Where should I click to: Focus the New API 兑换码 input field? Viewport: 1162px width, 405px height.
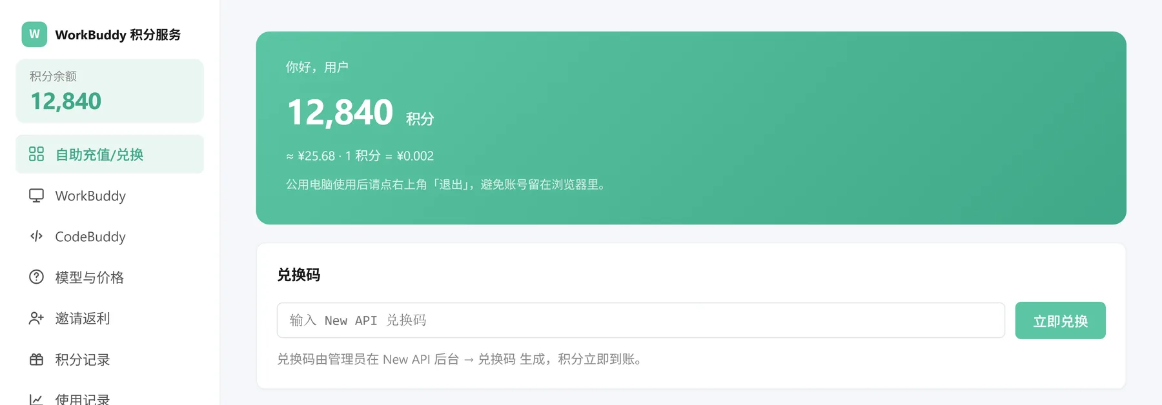(x=640, y=321)
